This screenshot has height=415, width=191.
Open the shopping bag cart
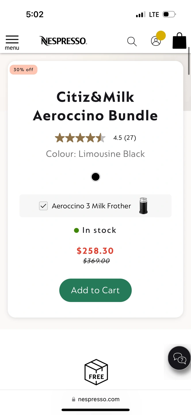point(179,41)
